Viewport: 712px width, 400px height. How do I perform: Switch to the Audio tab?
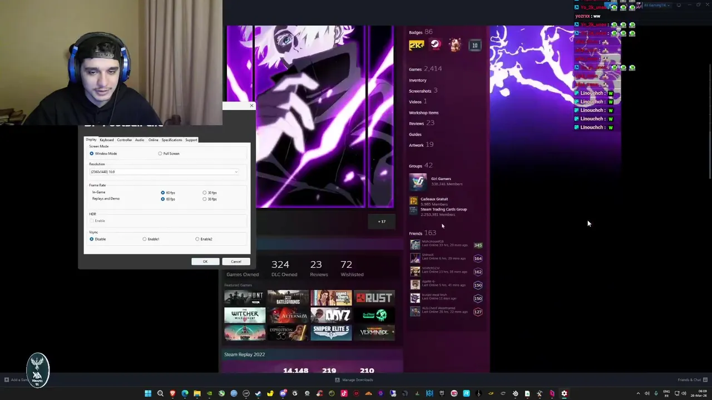140,140
